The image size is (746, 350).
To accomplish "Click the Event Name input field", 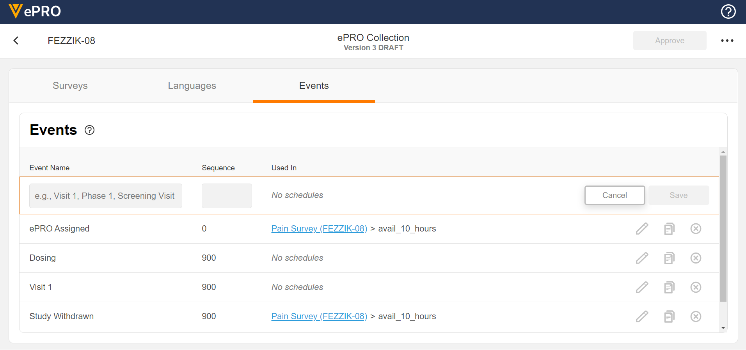I will pyautogui.click(x=105, y=196).
